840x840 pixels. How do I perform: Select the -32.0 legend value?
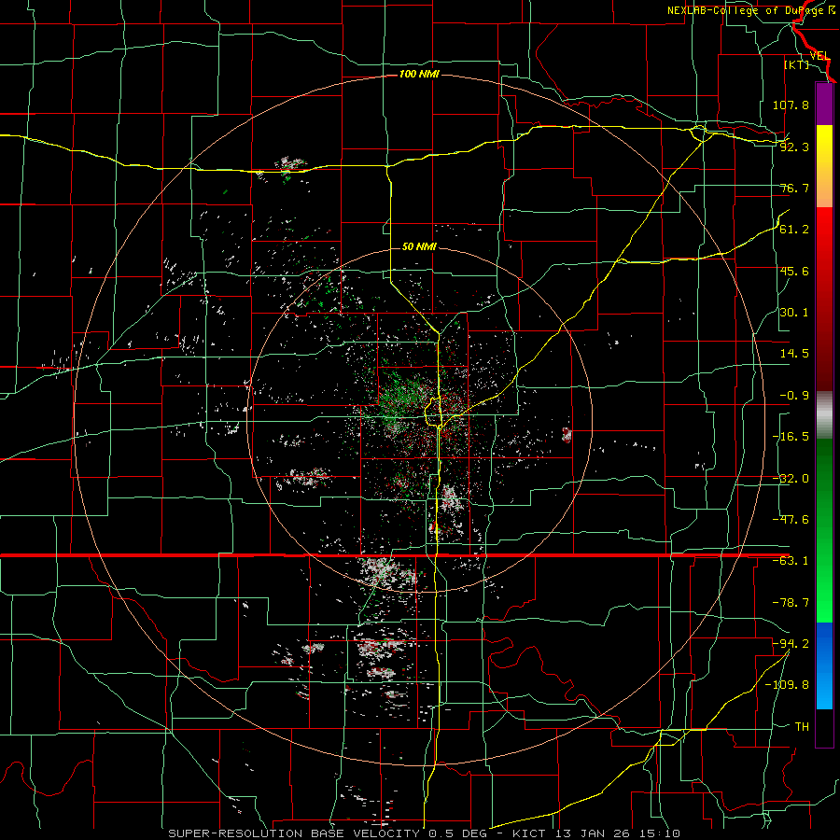791,479
